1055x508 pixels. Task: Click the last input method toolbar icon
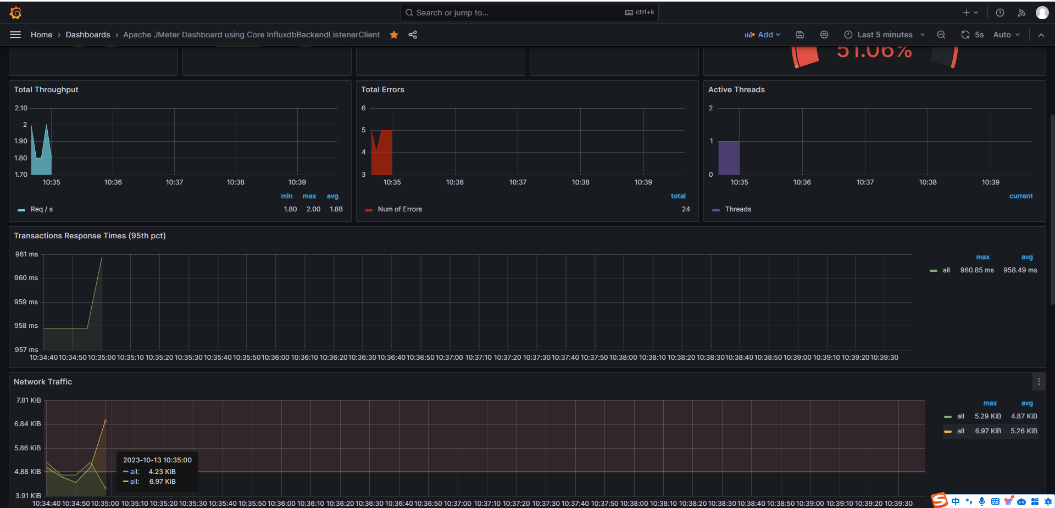tap(1048, 501)
